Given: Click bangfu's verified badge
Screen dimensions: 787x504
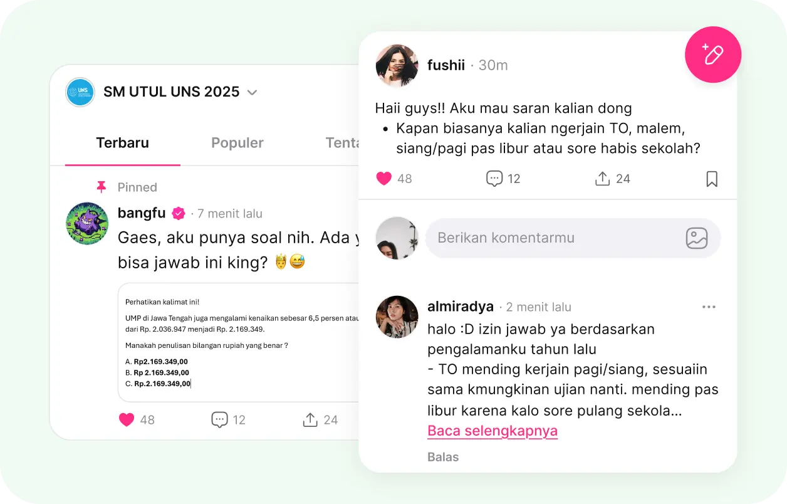Looking at the screenshot, I should [x=179, y=214].
